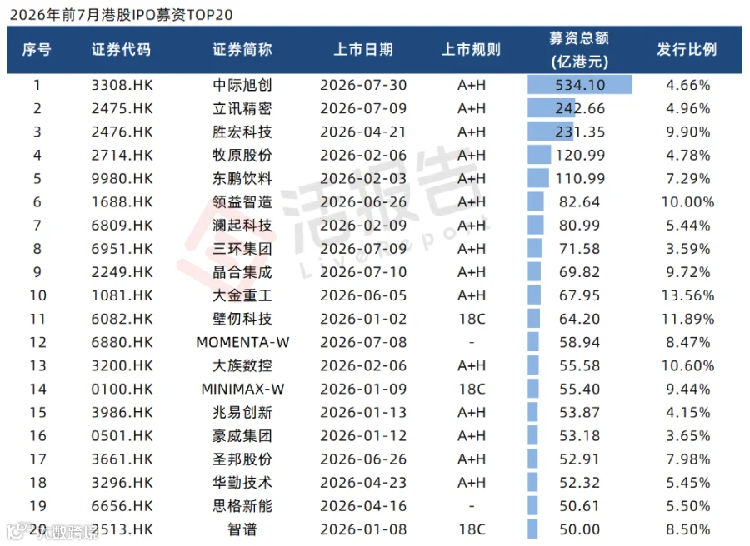Click the 上市日期 column header
This screenshot has width=750, height=546.
tap(363, 50)
